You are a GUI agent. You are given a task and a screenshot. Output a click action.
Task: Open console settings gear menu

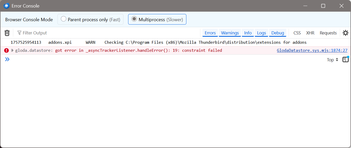click(345, 33)
